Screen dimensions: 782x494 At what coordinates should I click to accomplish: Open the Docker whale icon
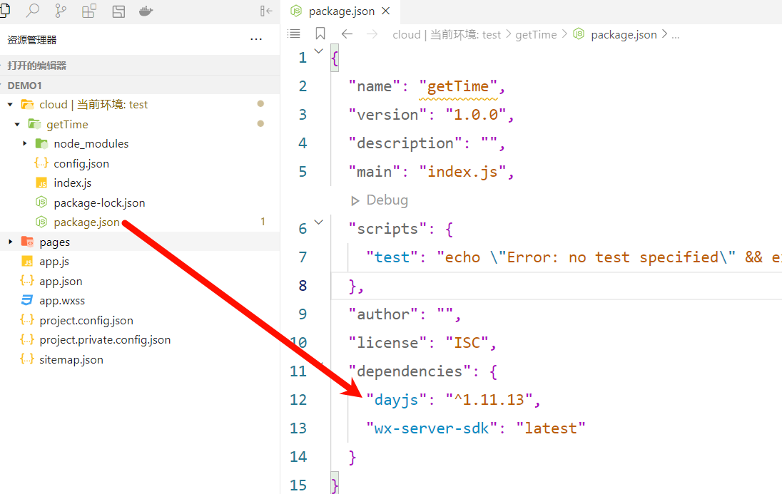tap(146, 11)
